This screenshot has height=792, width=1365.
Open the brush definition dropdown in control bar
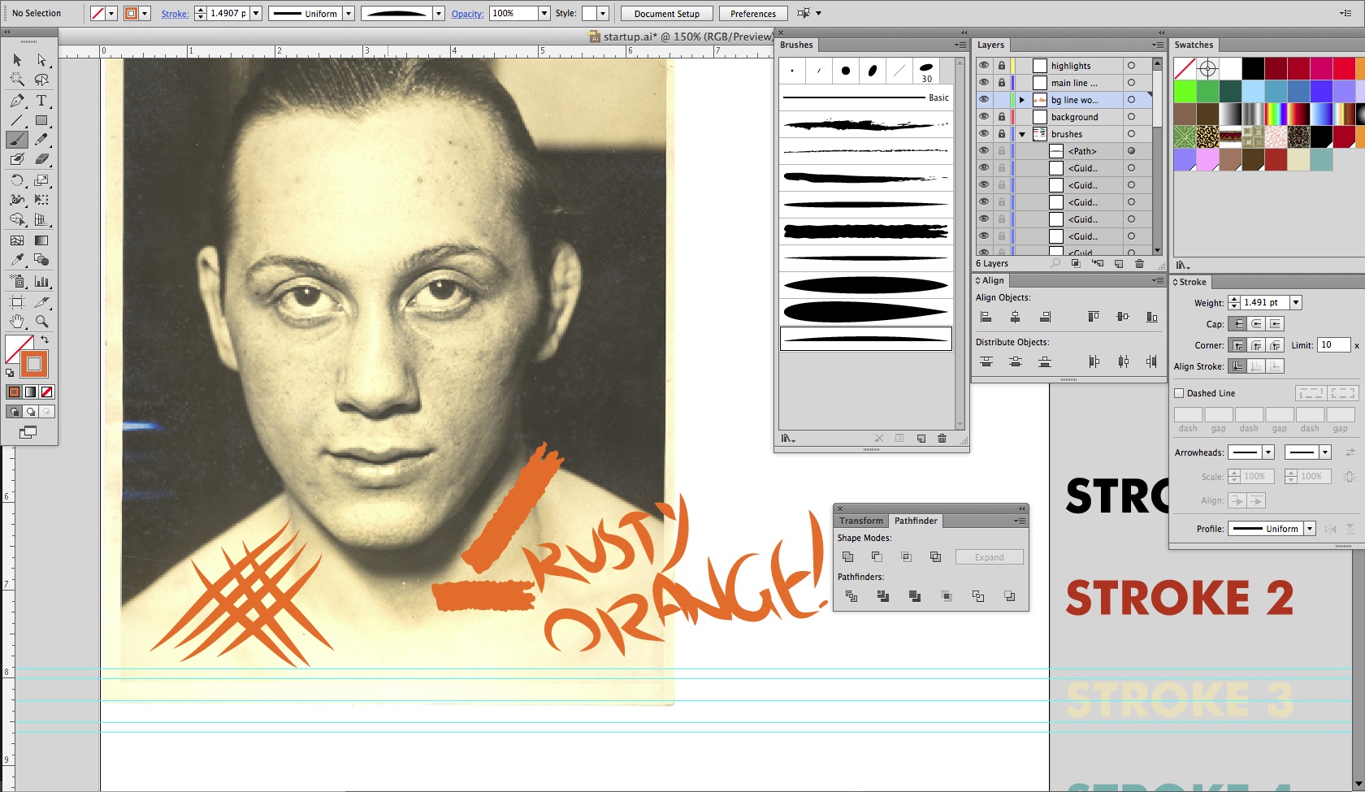439,14
